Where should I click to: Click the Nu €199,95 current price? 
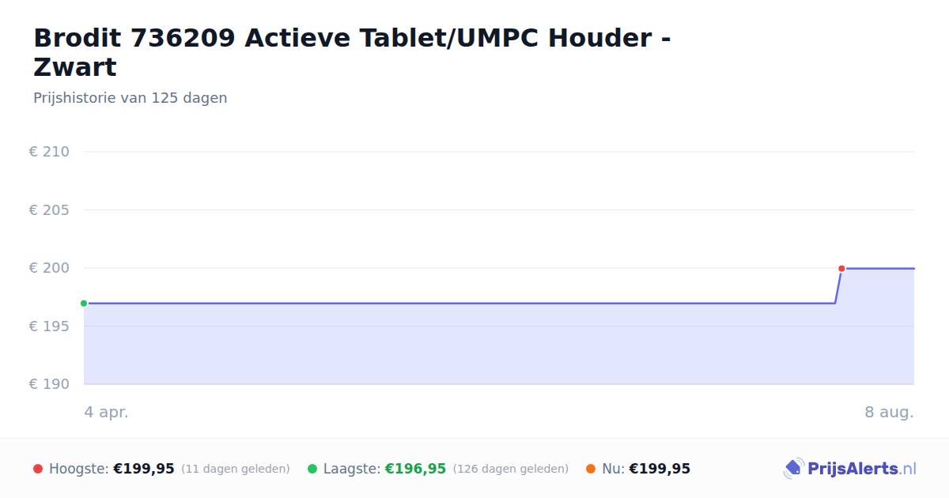coord(660,469)
